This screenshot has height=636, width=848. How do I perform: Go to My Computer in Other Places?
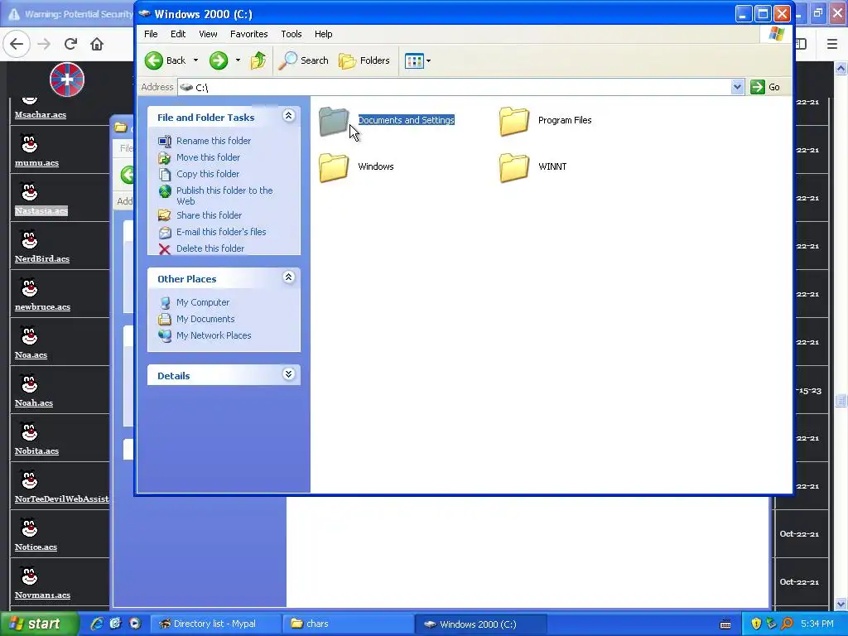(x=203, y=302)
